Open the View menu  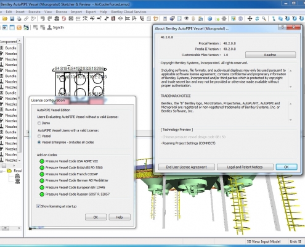pyautogui.click(x=48, y=12)
